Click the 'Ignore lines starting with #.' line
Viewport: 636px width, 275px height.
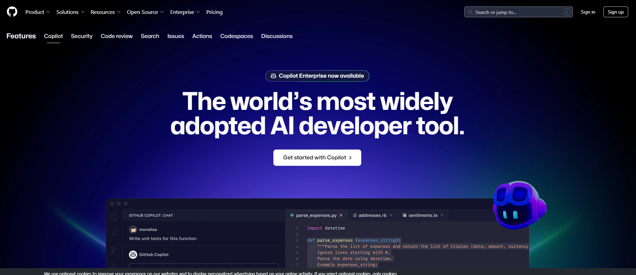pos(354,253)
